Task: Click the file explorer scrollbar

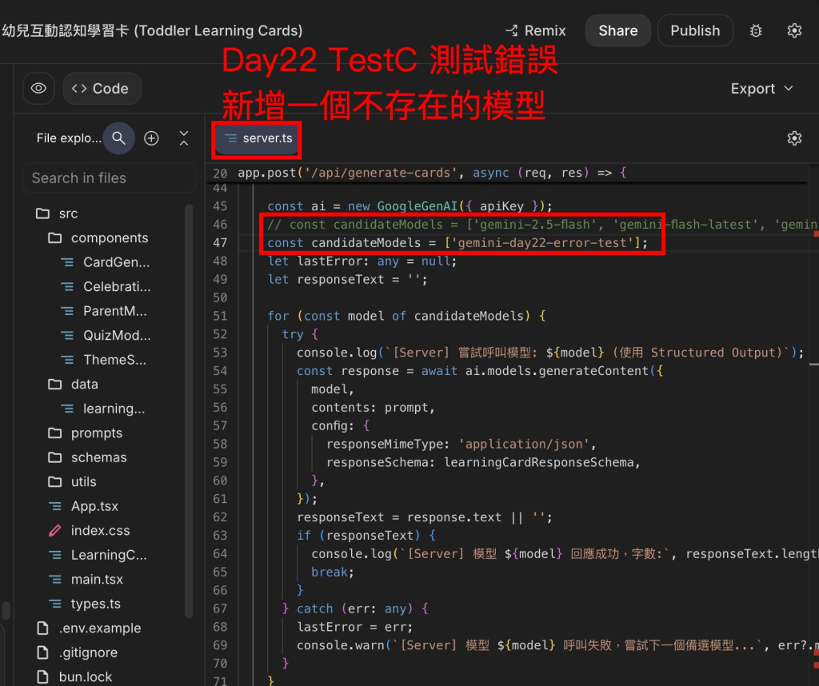Action: 189,412
